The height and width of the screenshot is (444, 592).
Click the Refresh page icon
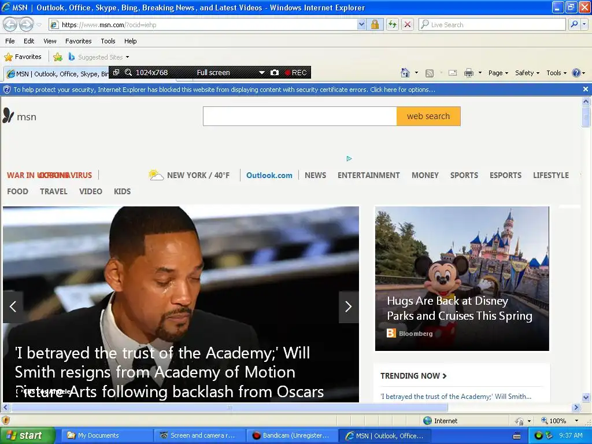pyautogui.click(x=393, y=24)
